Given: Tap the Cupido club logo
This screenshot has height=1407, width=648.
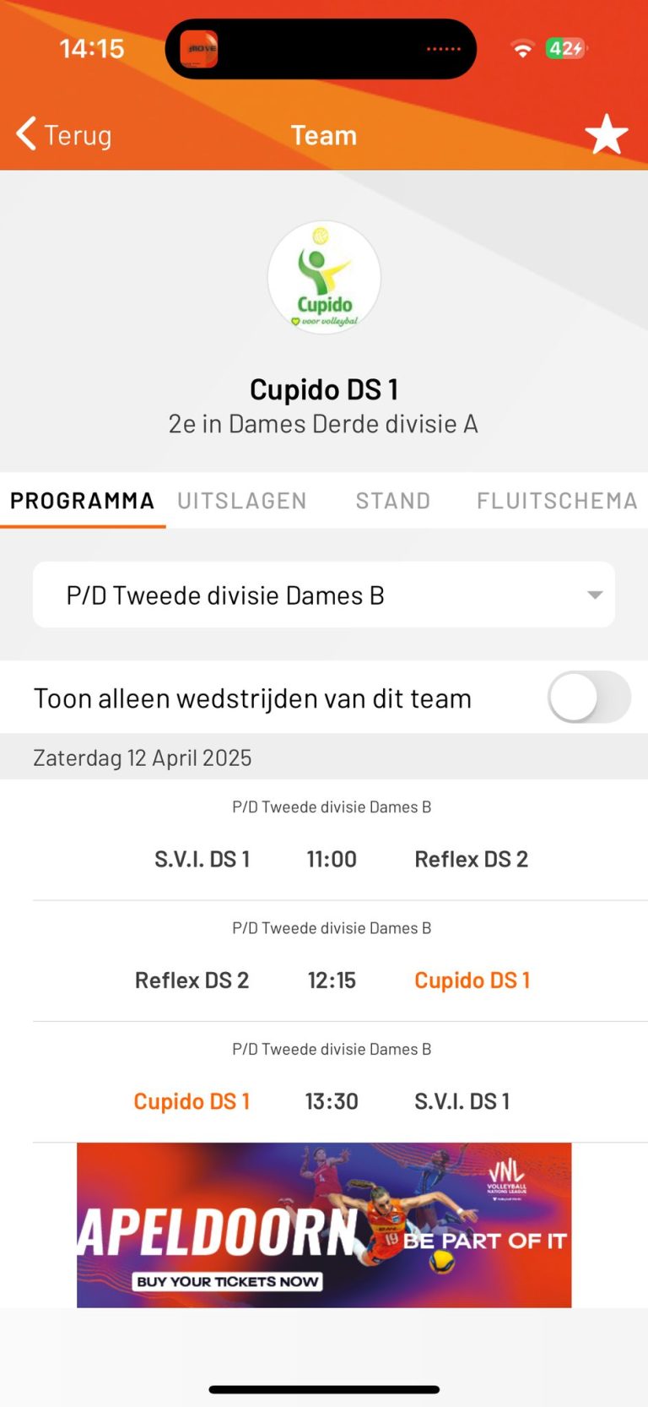Looking at the screenshot, I should pos(324,277).
